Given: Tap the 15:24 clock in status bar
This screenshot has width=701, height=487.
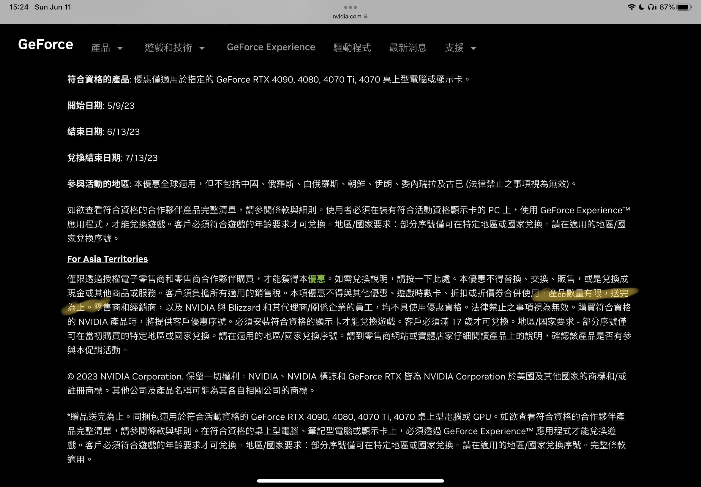Looking at the screenshot, I should click(19, 7).
